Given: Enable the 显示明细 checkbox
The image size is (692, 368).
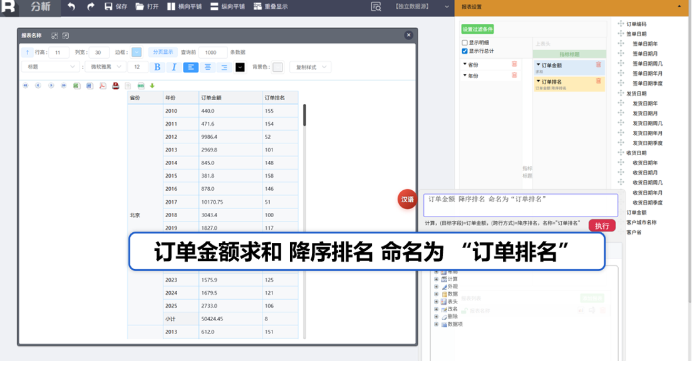Looking at the screenshot, I should pos(465,43).
